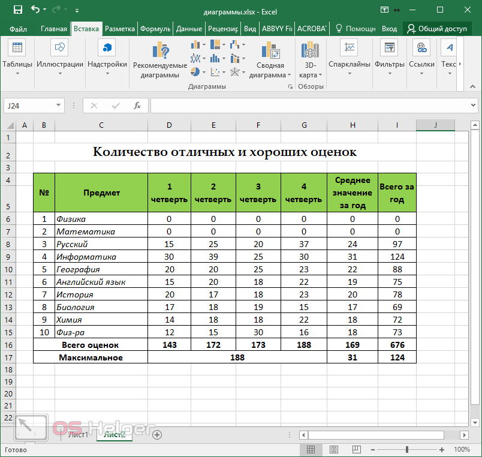This screenshot has width=482, height=457.
Task: Click the Вход sign-in link
Action: 389,28
